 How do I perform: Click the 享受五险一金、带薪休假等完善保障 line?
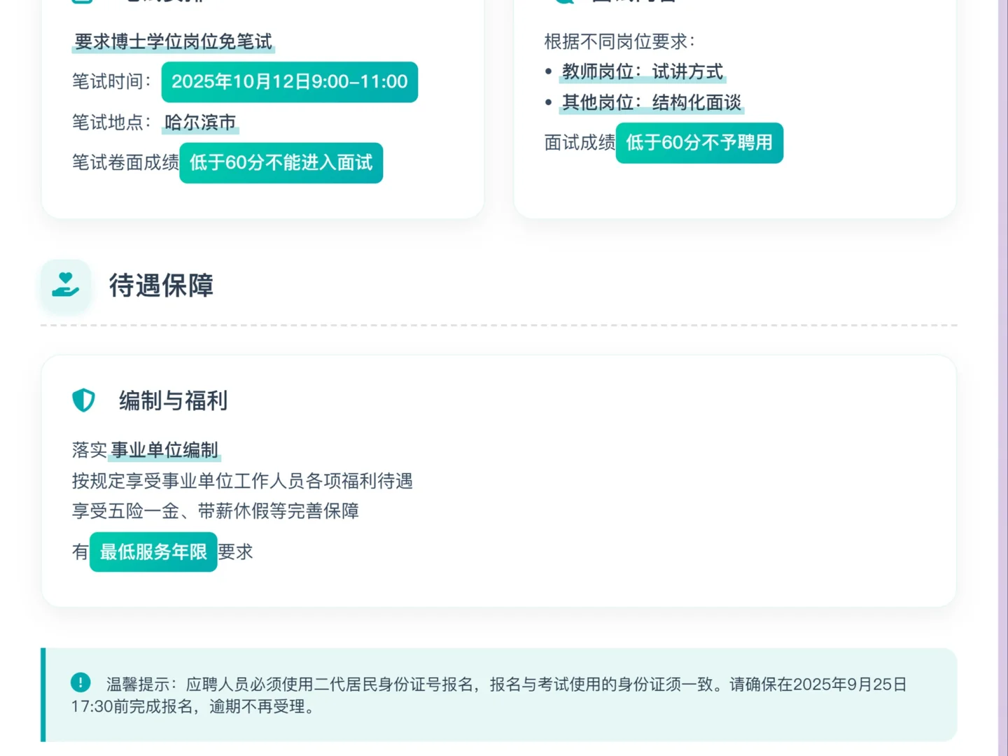(x=215, y=511)
